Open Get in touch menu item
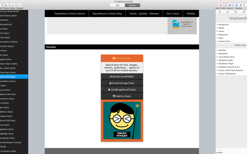Image resolution: width=247 pixels, height=154 pixels. pos(173,14)
